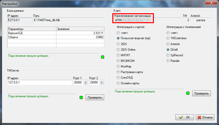Click green status indicator in TMServer section
This screenshot has width=219, height=125.
coord(81,98)
